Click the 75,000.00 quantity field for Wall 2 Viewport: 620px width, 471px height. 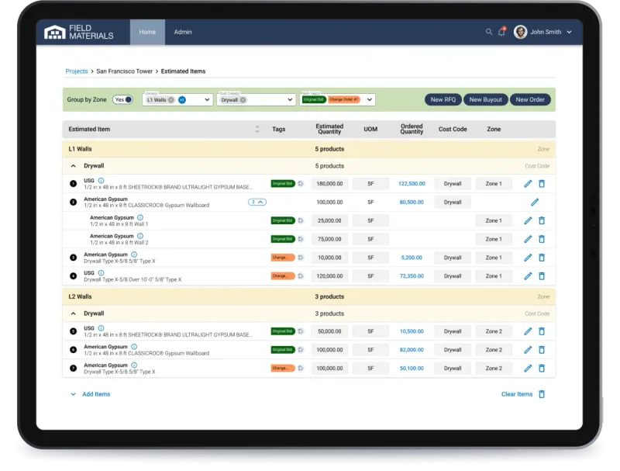click(x=329, y=239)
